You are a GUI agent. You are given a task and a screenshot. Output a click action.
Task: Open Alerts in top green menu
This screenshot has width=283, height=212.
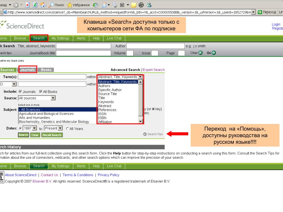[81, 38]
